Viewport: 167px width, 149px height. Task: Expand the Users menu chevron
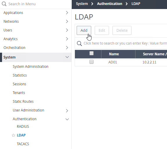coord(67,30)
